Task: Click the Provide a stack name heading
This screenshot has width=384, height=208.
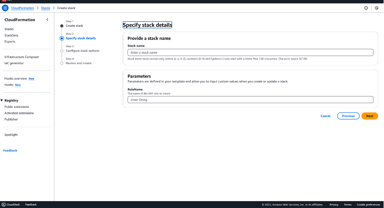Action: (x=149, y=39)
